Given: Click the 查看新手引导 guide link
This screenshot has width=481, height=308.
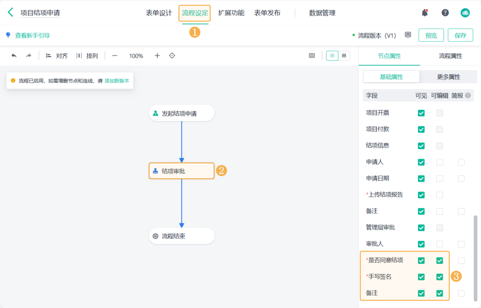Looking at the screenshot, I should (x=31, y=35).
